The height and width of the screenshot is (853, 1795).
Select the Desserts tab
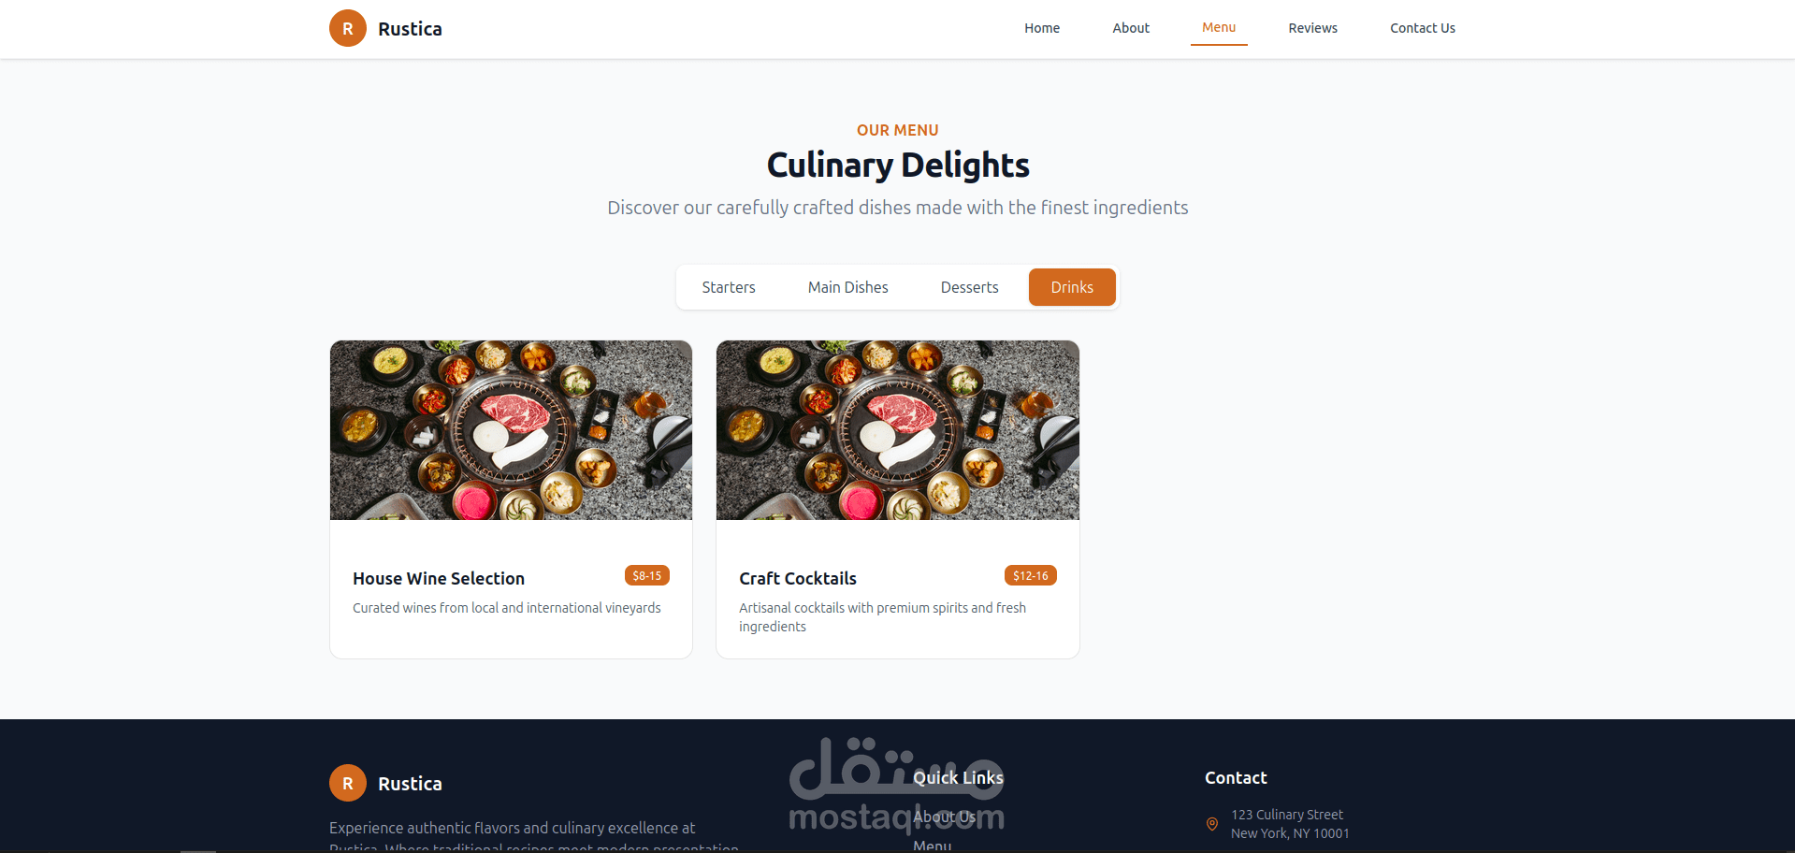point(970,287)
